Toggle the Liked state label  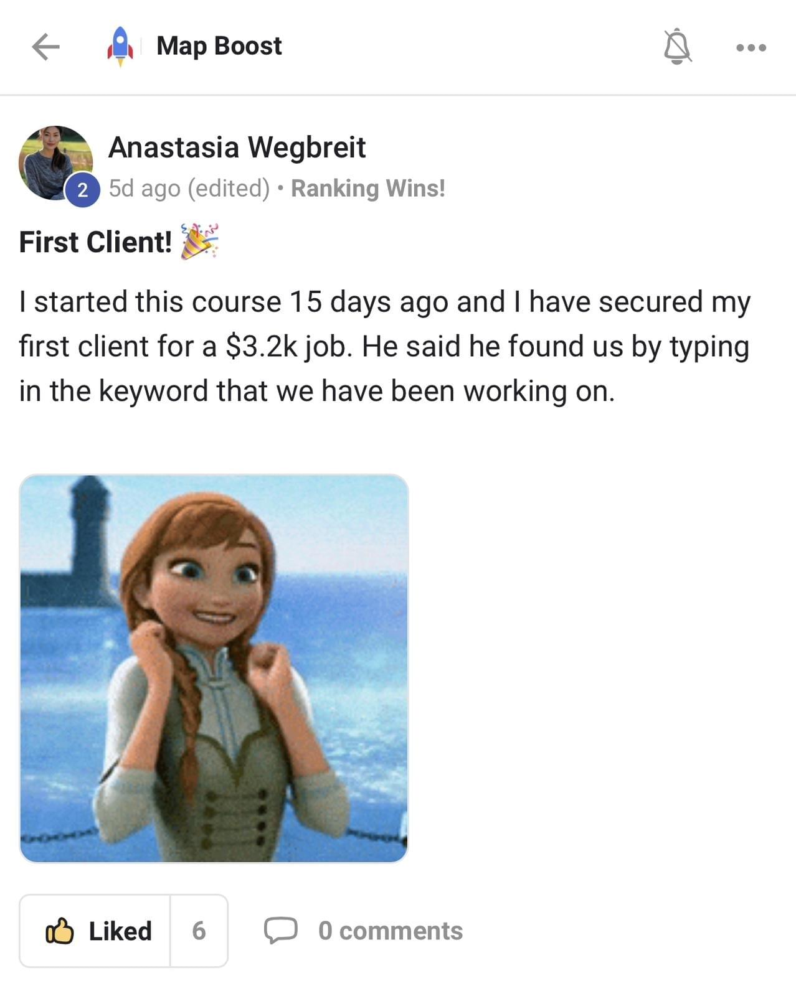coord(120,931)
